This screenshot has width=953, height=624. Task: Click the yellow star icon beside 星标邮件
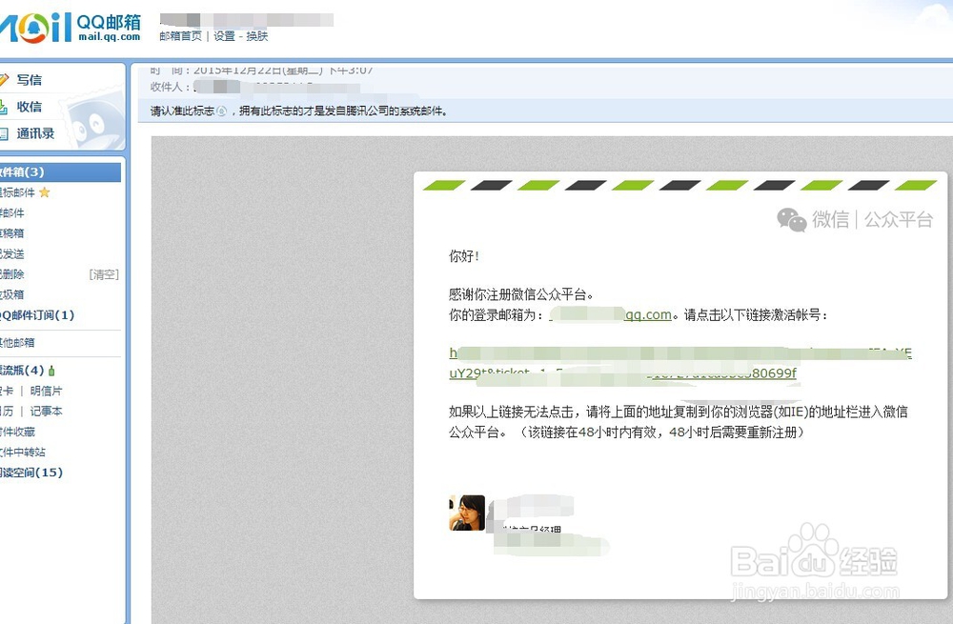[x=45, y=192]
